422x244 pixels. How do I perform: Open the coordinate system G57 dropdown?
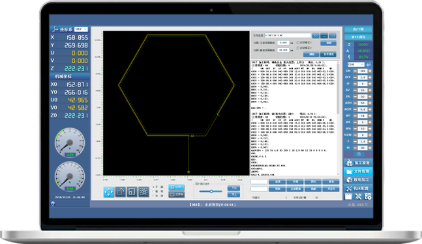[81, 29]
